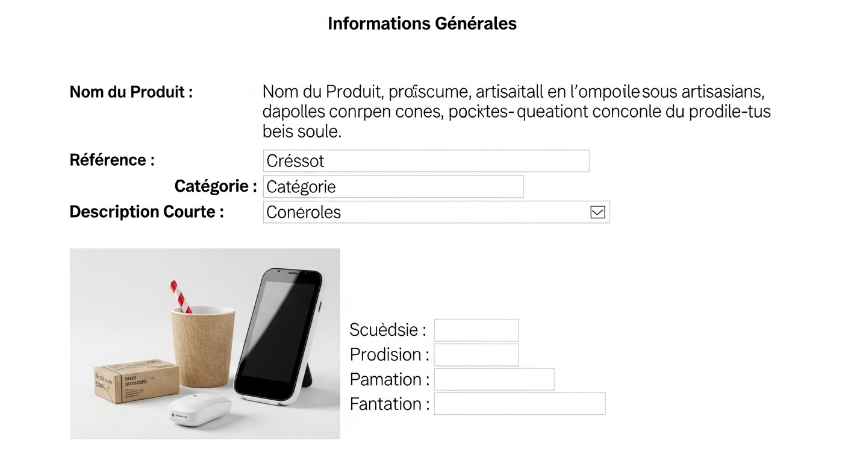Select the Prodision input field
The width and height of the screenshot is (848, 463).
pyautogui.click(x=476, y=355)
